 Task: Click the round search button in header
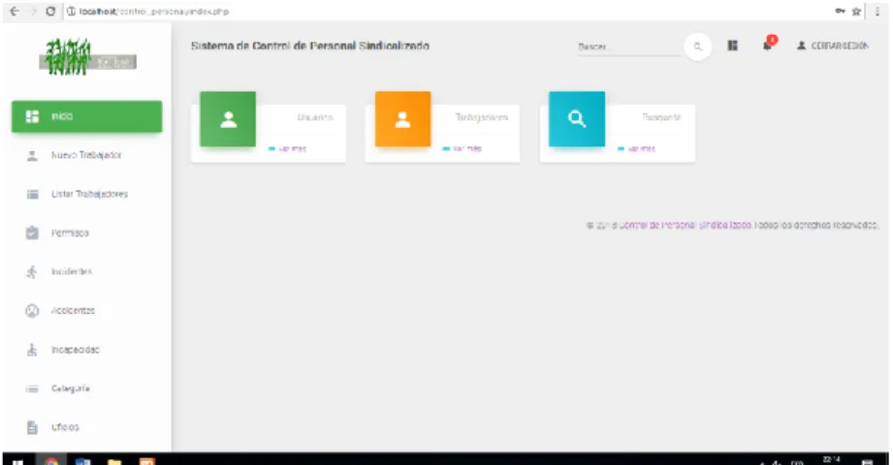pyautogui.click(x=698, y=46)
